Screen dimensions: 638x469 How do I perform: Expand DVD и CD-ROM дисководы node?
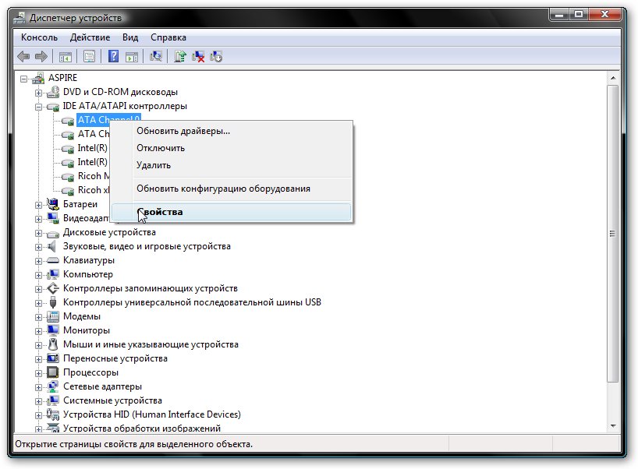pos(38,93)
